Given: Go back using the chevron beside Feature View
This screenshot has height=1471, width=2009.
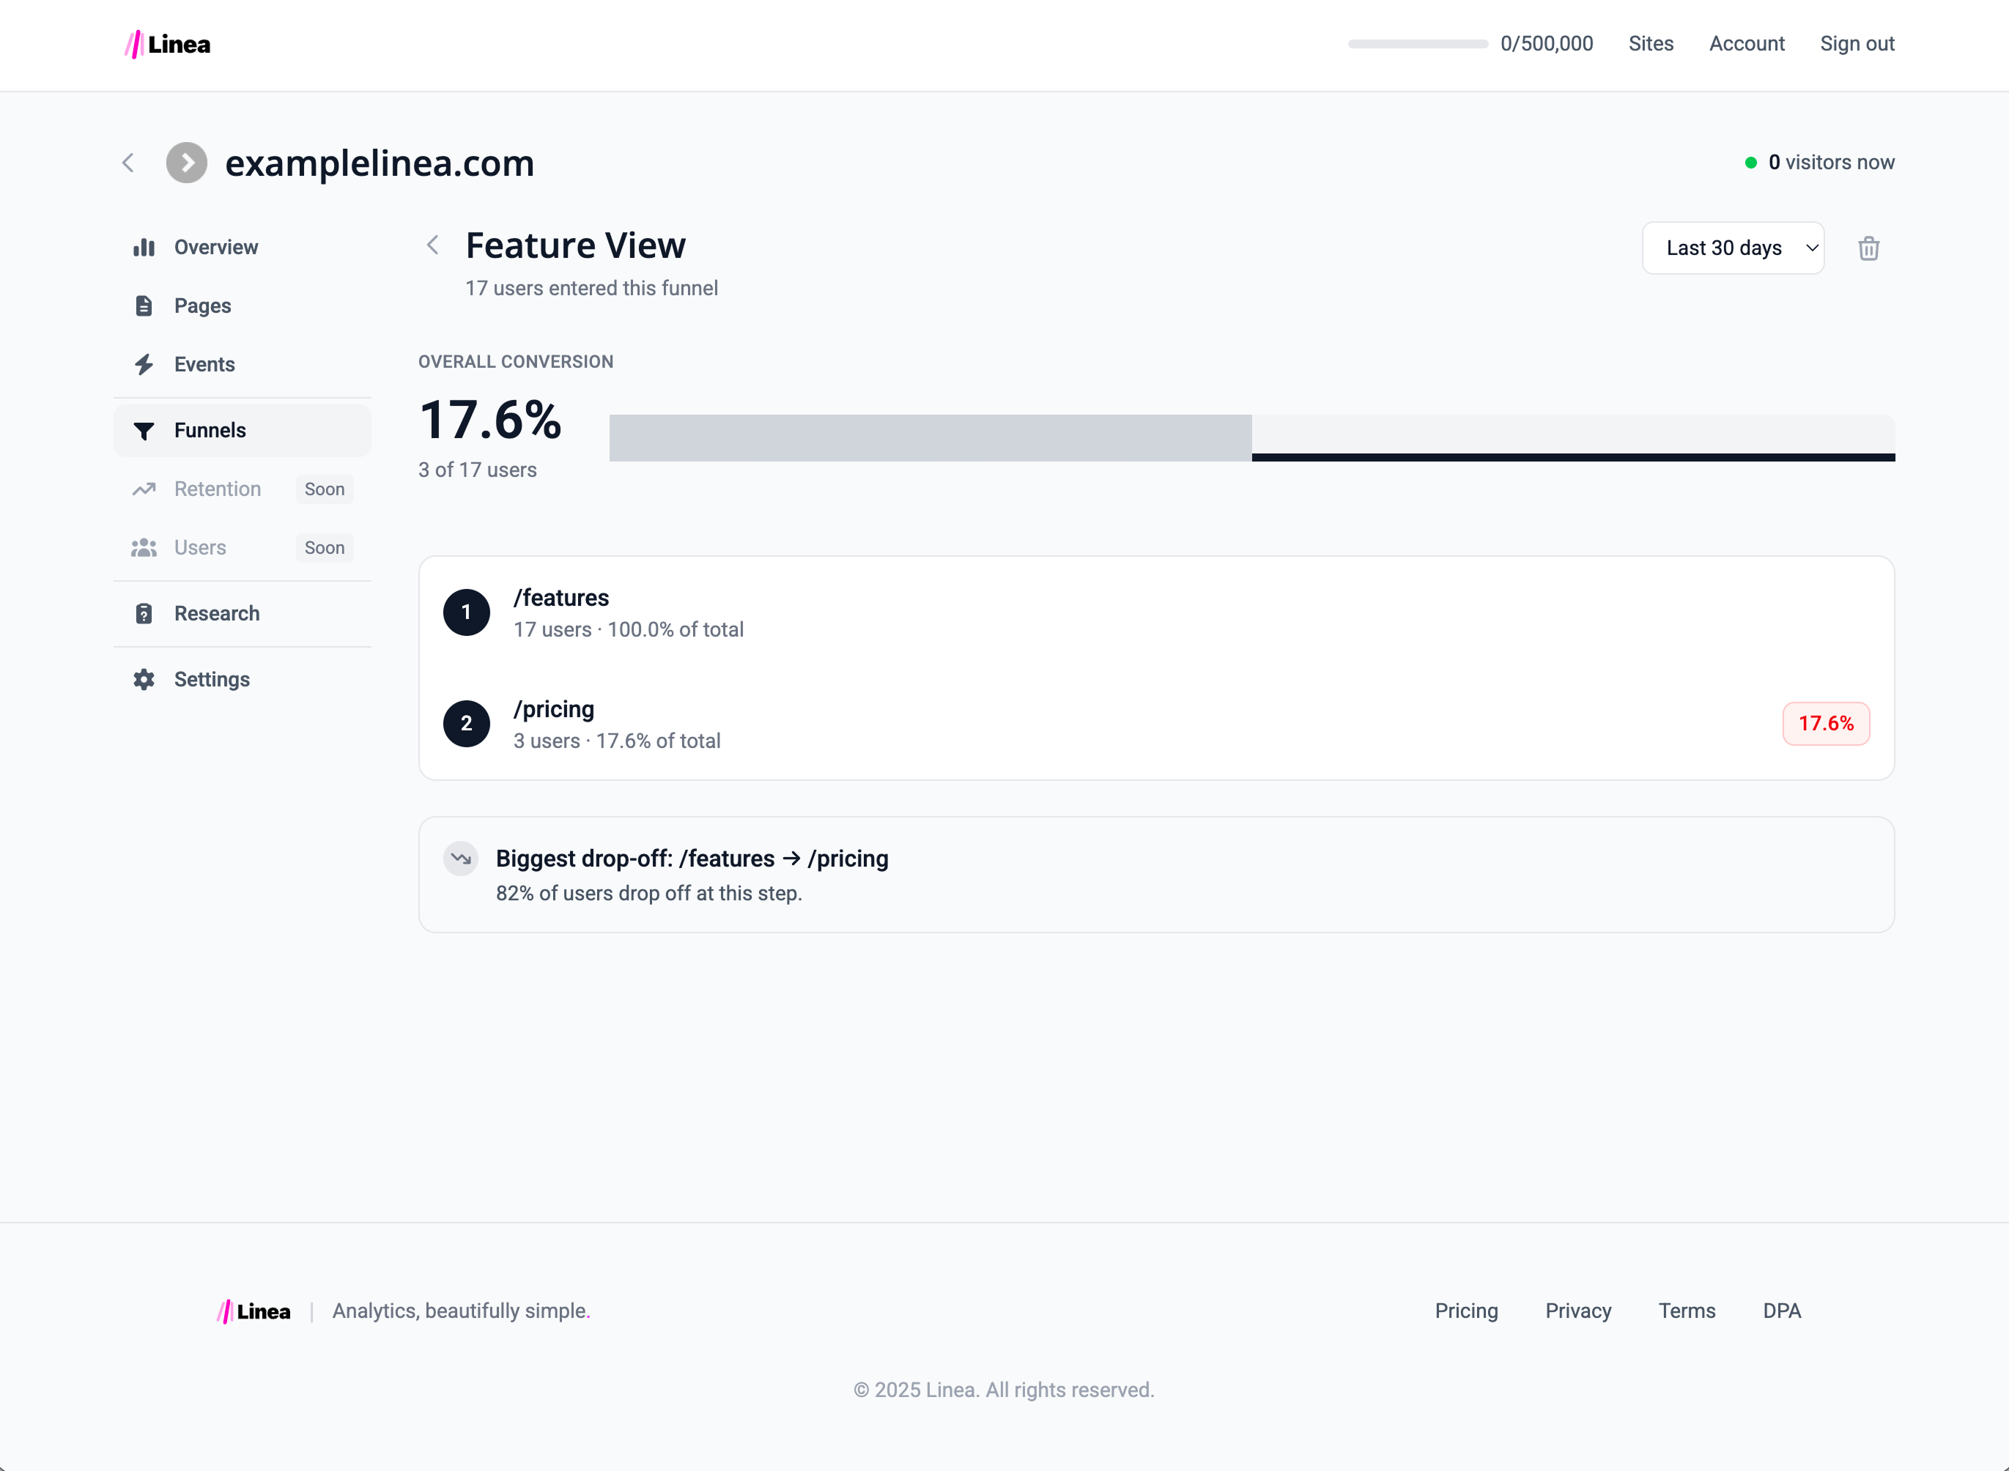Looking at the screenshot, I should pos(433,245).
